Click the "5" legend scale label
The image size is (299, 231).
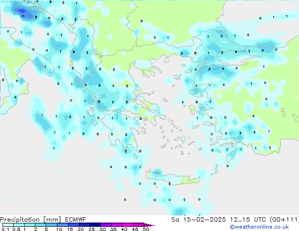pos(46,229)
